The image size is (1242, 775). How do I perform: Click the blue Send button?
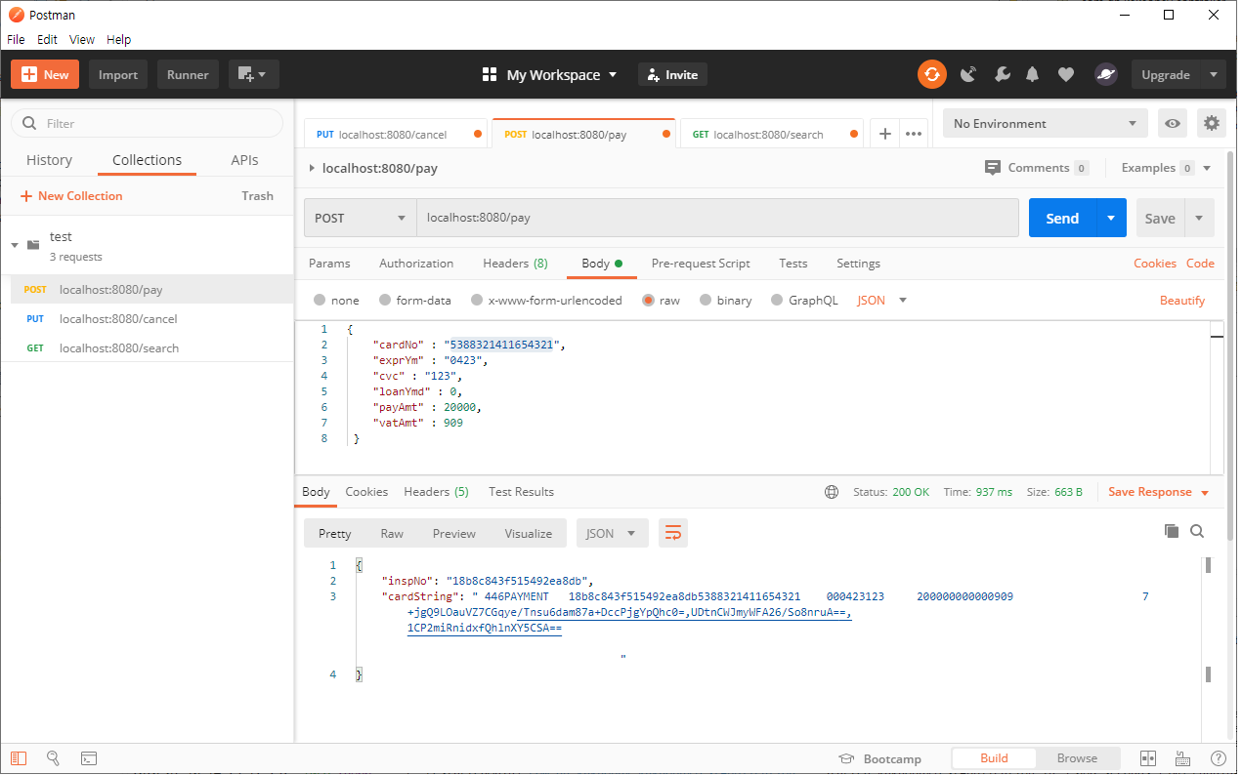coord(1062,218)
